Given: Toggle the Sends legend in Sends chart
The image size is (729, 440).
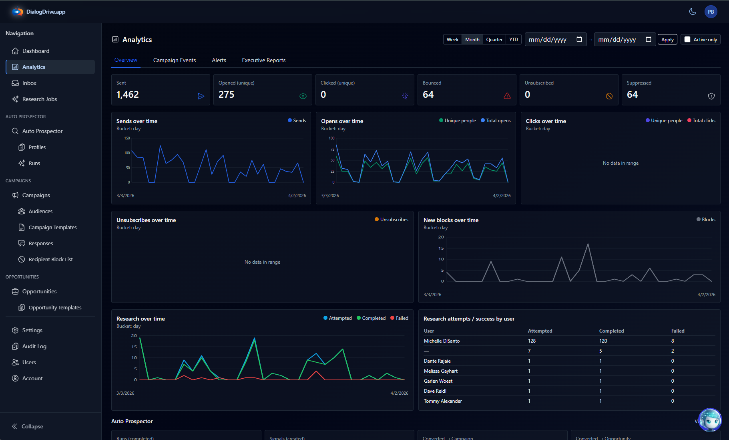Looking at the screenshot, I should pos(296,120).
